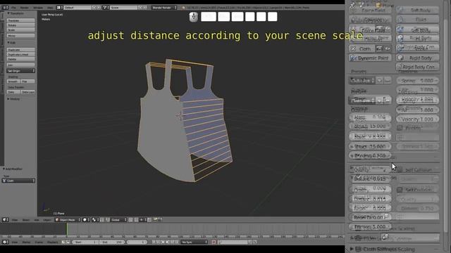Open the Window menu
This screenshot has height=253, width=451.
[38, 8]
